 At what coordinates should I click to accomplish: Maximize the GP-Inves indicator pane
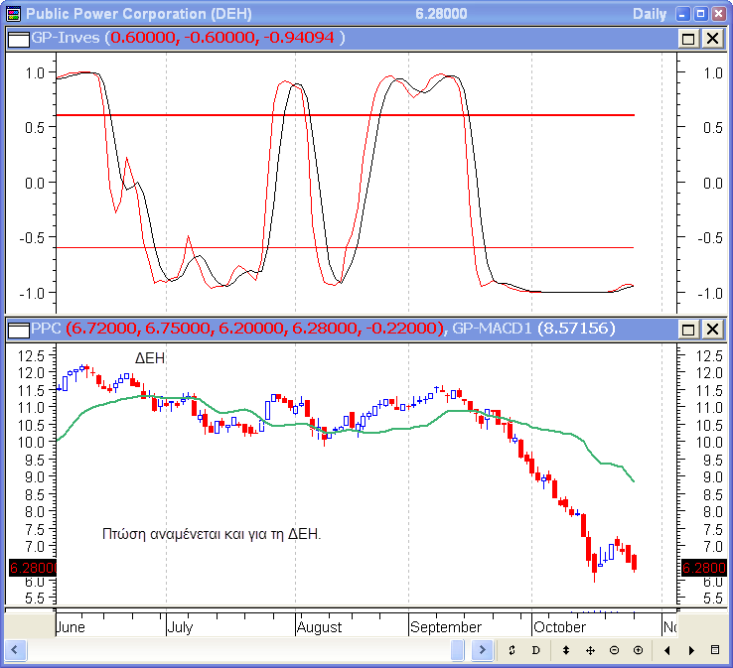(x=688, y=38)
